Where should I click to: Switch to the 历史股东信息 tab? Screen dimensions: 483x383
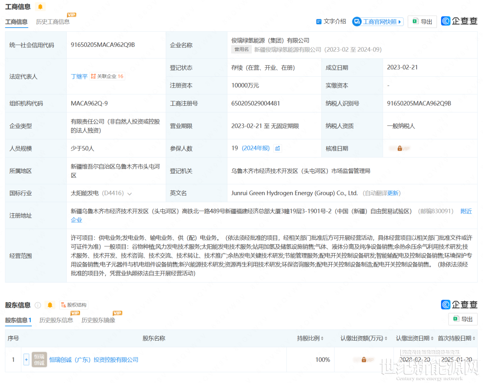(x=56, y=321)
